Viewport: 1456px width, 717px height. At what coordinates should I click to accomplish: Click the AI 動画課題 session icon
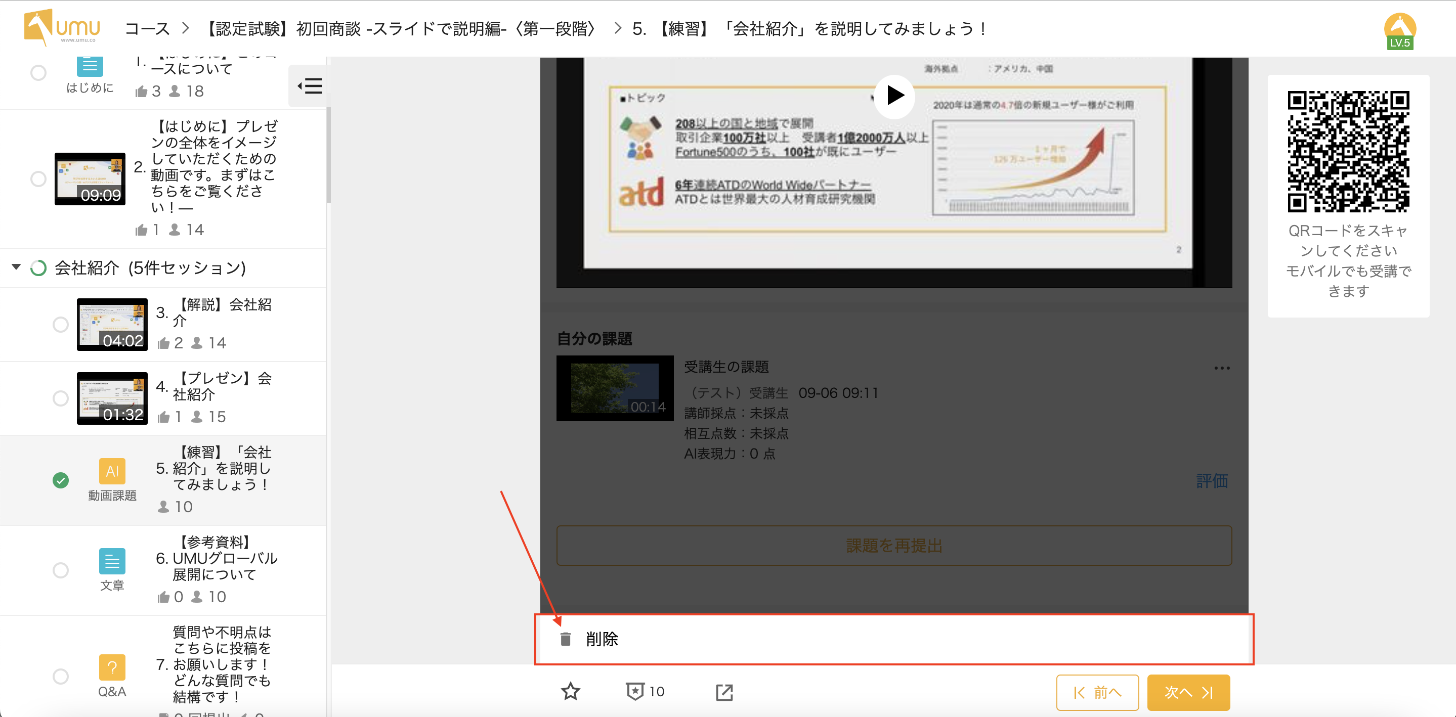[112, 471]
